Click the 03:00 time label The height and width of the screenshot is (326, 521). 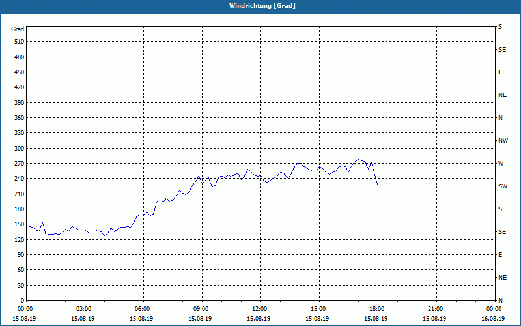[85, 309]
